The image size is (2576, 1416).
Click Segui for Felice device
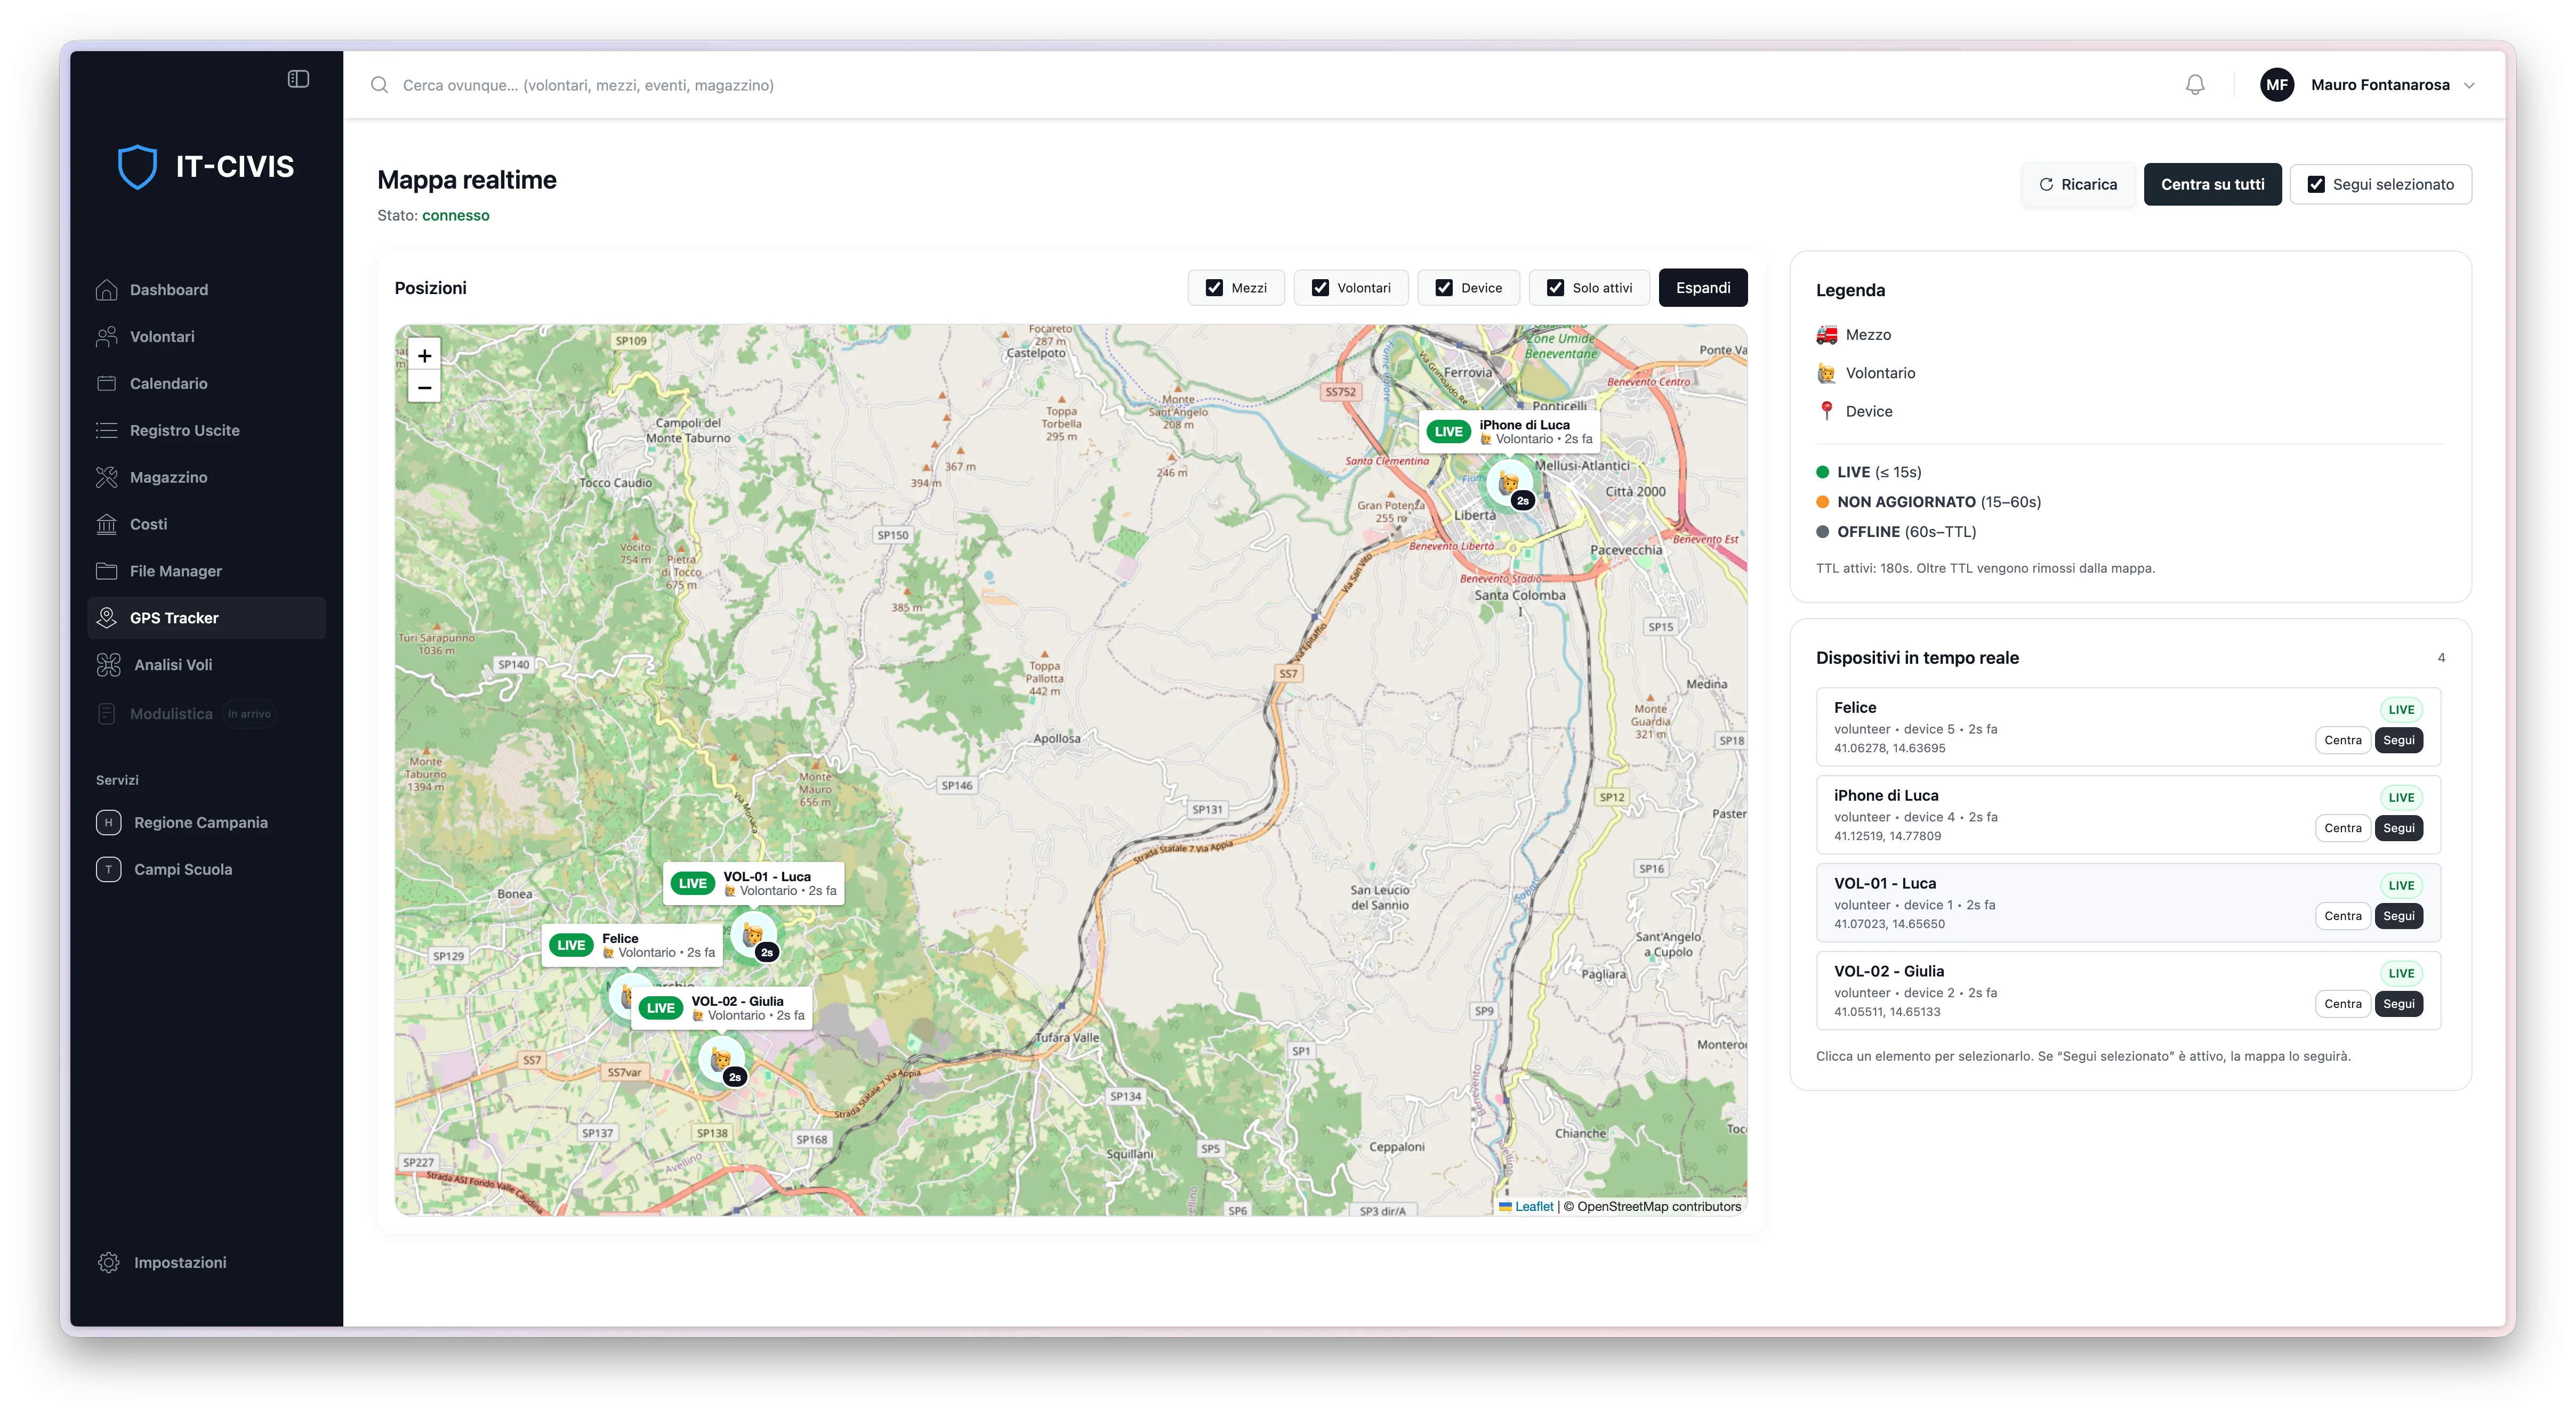tap(2398, 740)
